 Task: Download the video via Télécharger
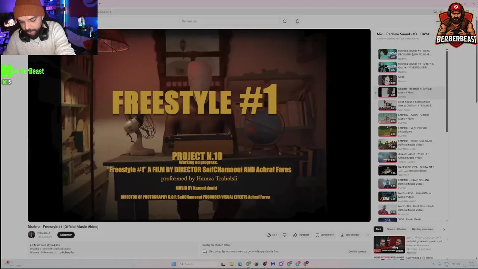tap(350, 235)
